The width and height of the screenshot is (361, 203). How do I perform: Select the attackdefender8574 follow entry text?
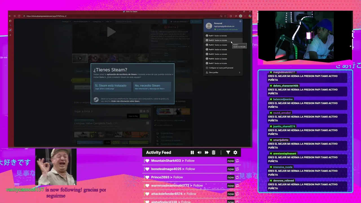(173, 194)
